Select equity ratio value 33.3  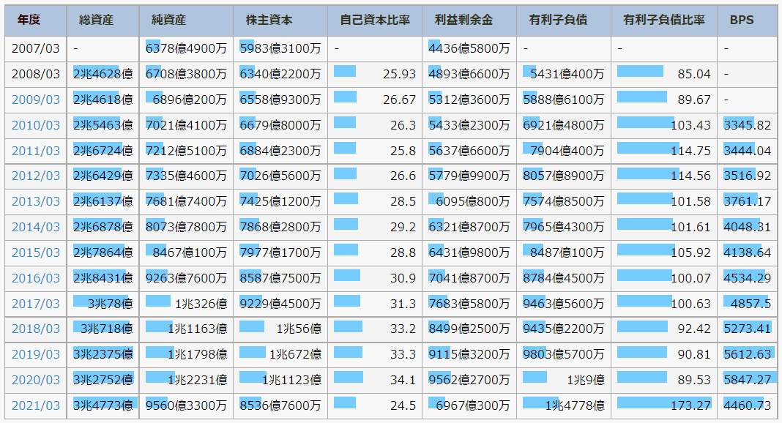pos(403,354)
